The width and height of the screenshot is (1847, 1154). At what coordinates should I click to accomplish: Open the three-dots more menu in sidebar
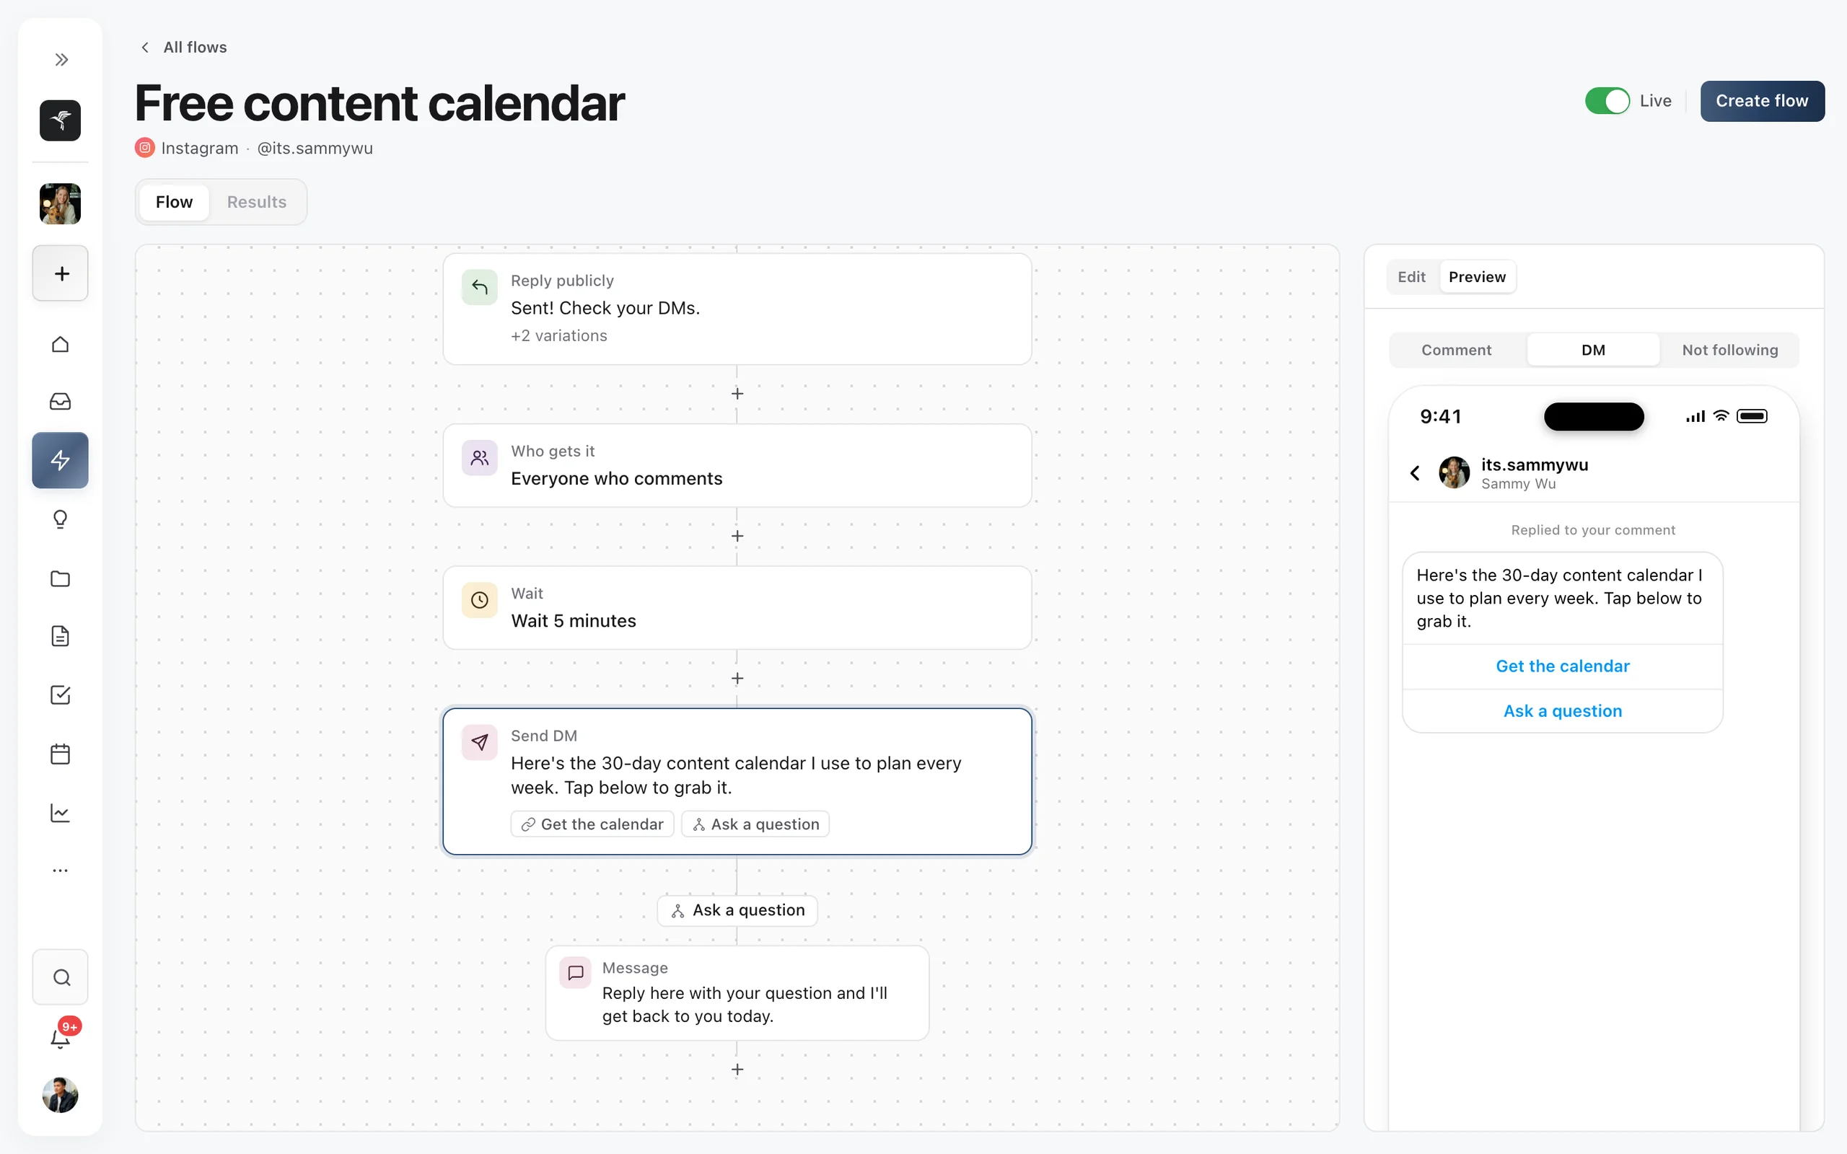61,871
